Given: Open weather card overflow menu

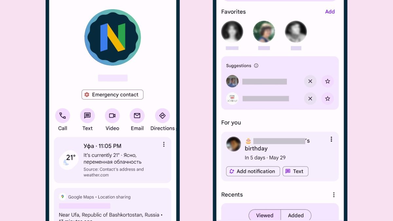Looking at the screenshot, I should click(164, 144).
